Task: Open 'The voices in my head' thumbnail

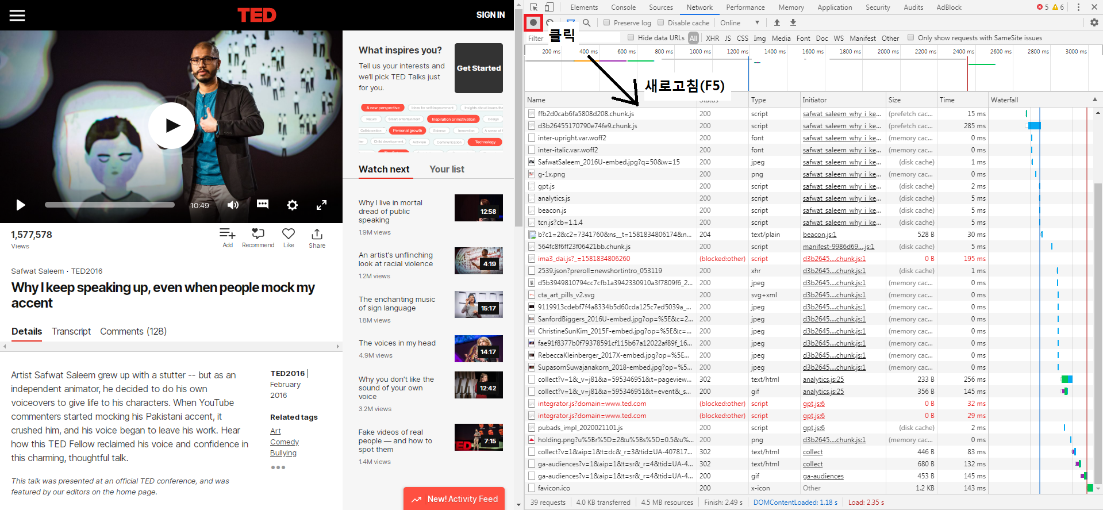Action: point(479,349)
